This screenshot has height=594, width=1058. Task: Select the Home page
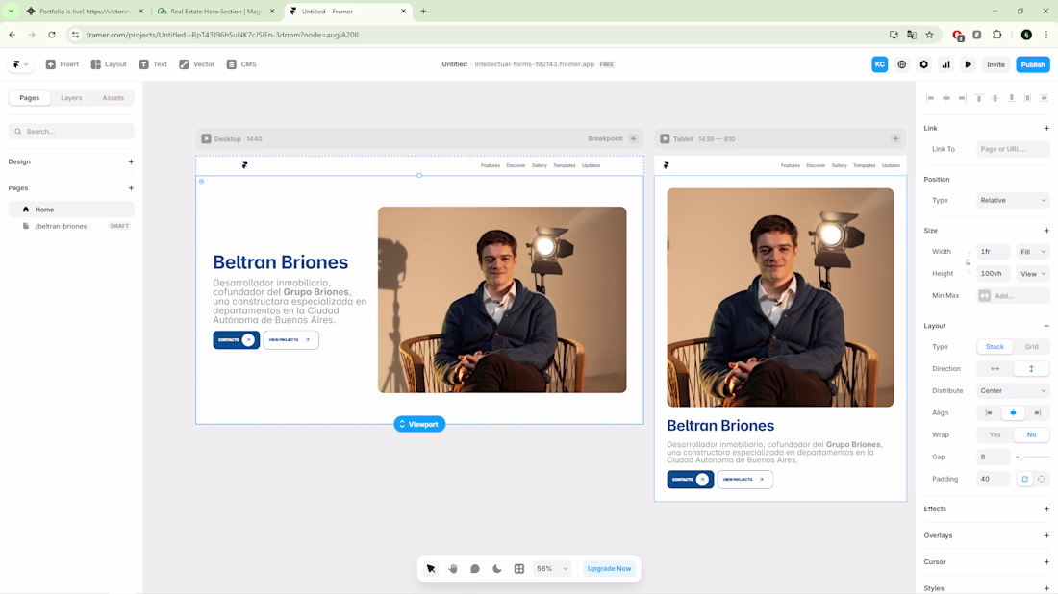(x=71, y=210)
